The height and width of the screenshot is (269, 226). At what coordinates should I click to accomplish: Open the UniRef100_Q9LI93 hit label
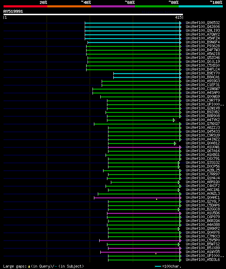click(x=203, y=31)
